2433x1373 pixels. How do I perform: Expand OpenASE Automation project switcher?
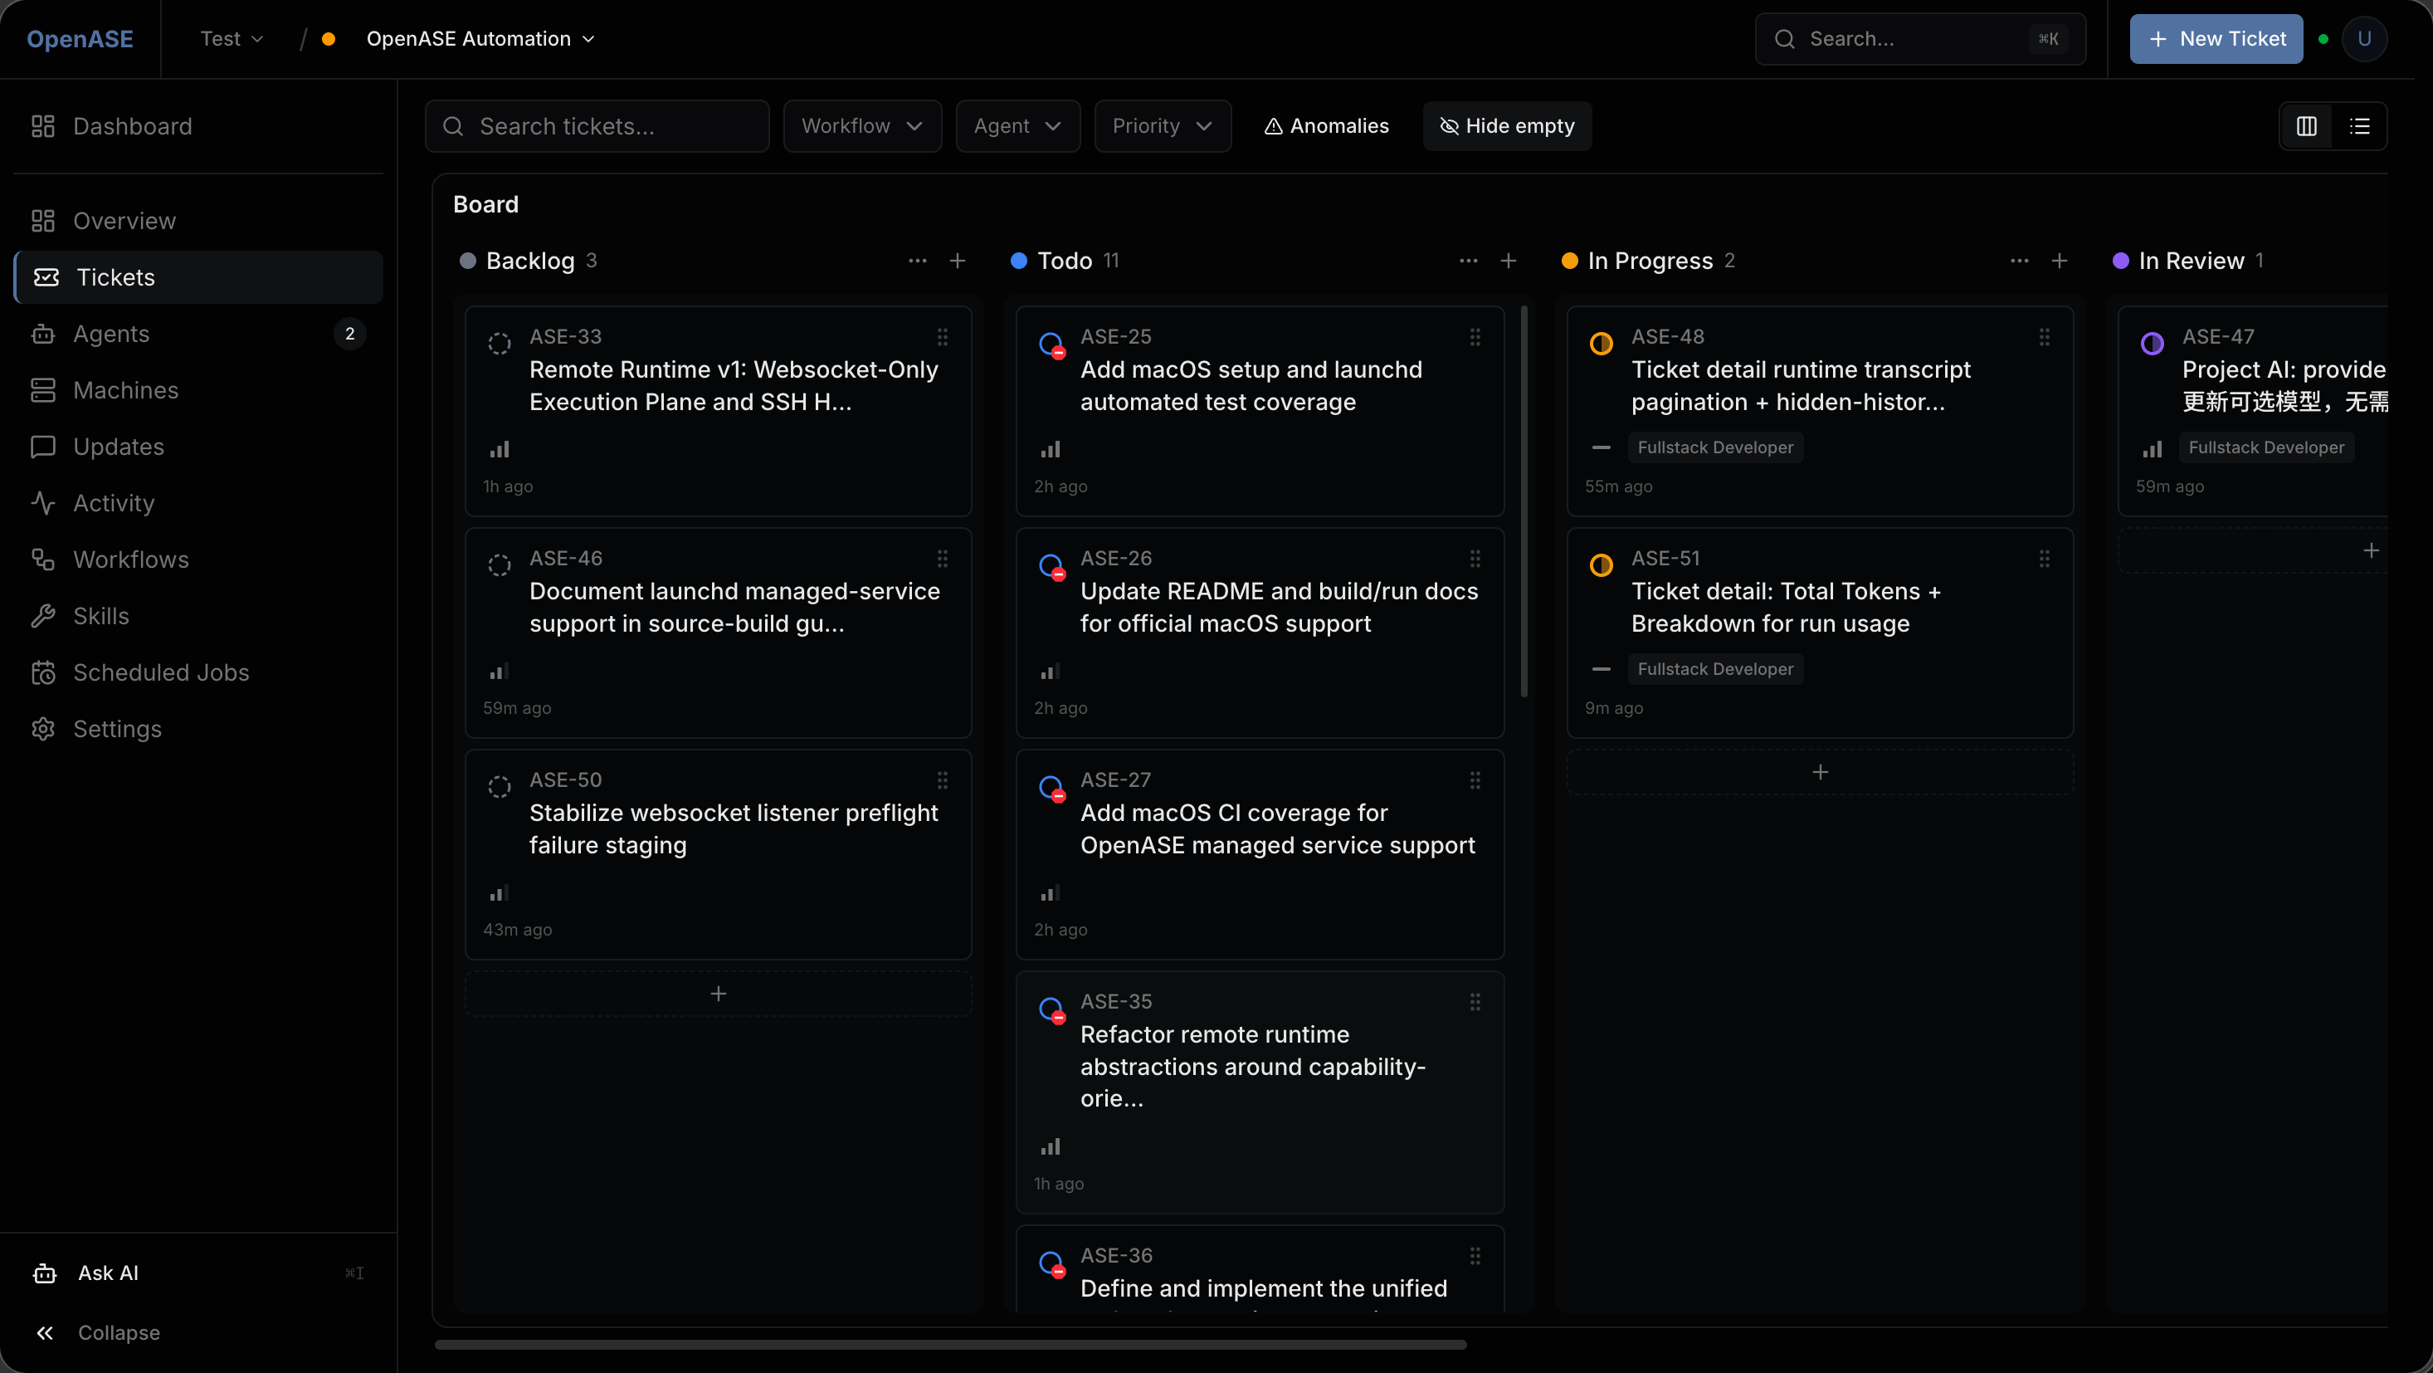[480, 39]
